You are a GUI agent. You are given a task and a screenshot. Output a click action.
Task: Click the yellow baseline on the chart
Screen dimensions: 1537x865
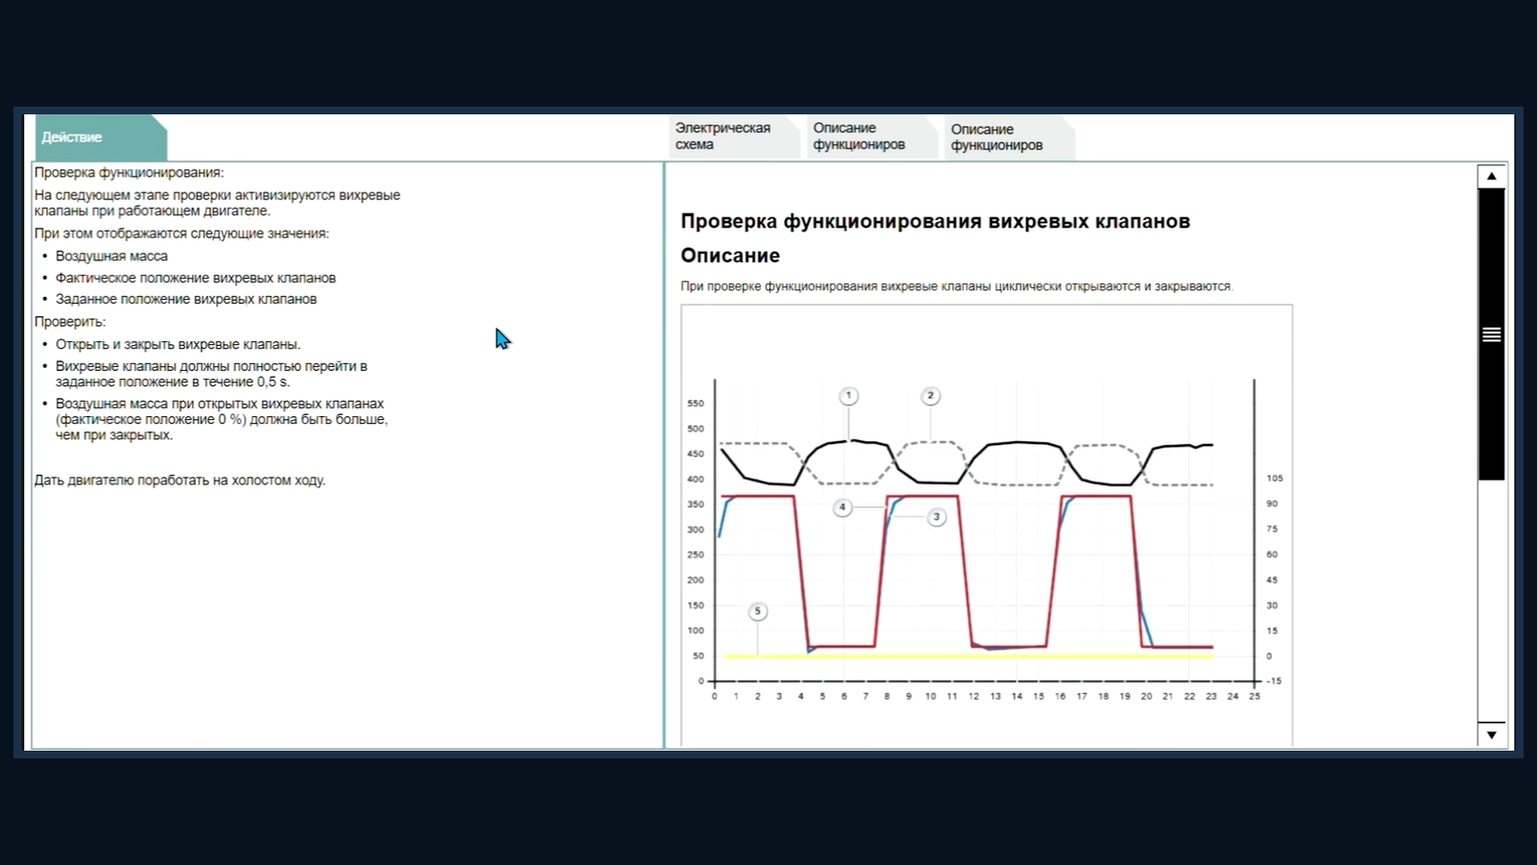click(x=968, y=656)
